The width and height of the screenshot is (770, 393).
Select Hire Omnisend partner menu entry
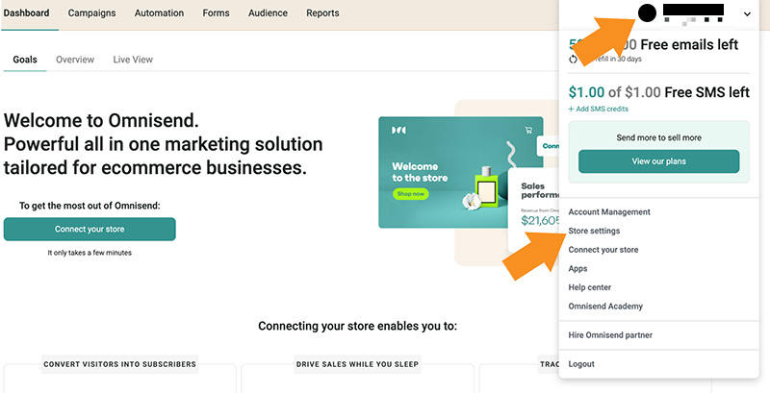click(610, 335)
